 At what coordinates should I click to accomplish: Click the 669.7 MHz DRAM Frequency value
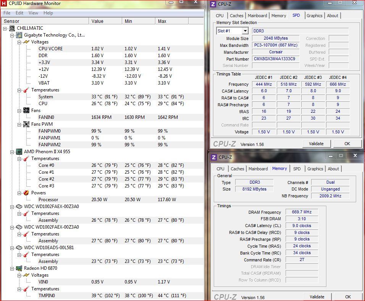[302, 212]
